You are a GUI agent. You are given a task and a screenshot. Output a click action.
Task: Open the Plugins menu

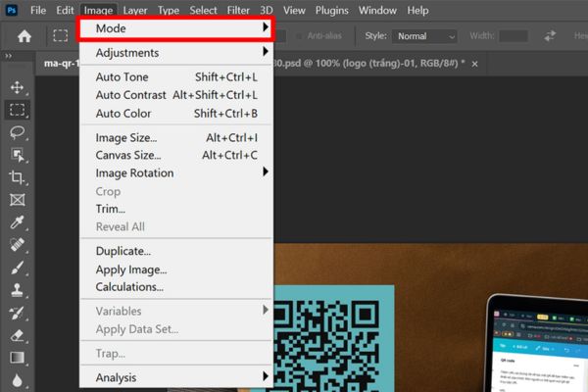[x=331, y=10]
